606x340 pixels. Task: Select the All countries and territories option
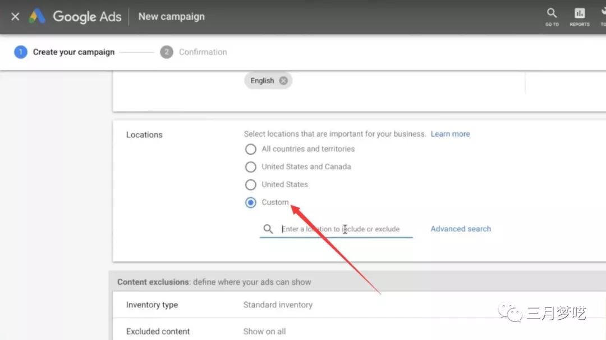click(x=250, y=149)
